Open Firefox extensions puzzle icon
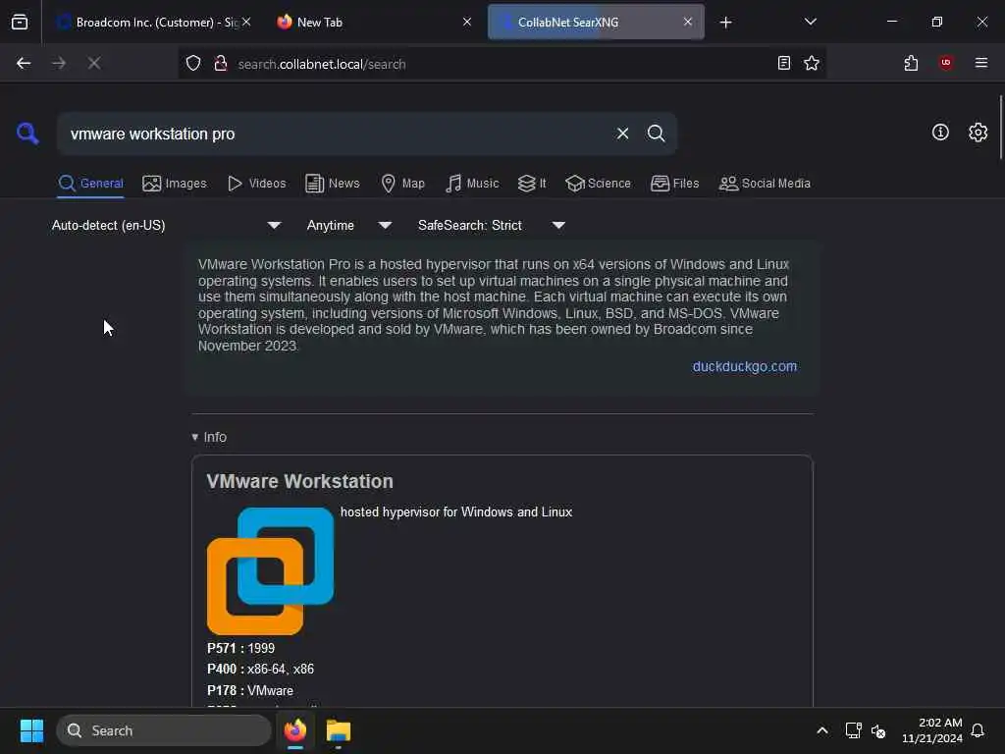The image size is (1005, 754). coord(911,63)
